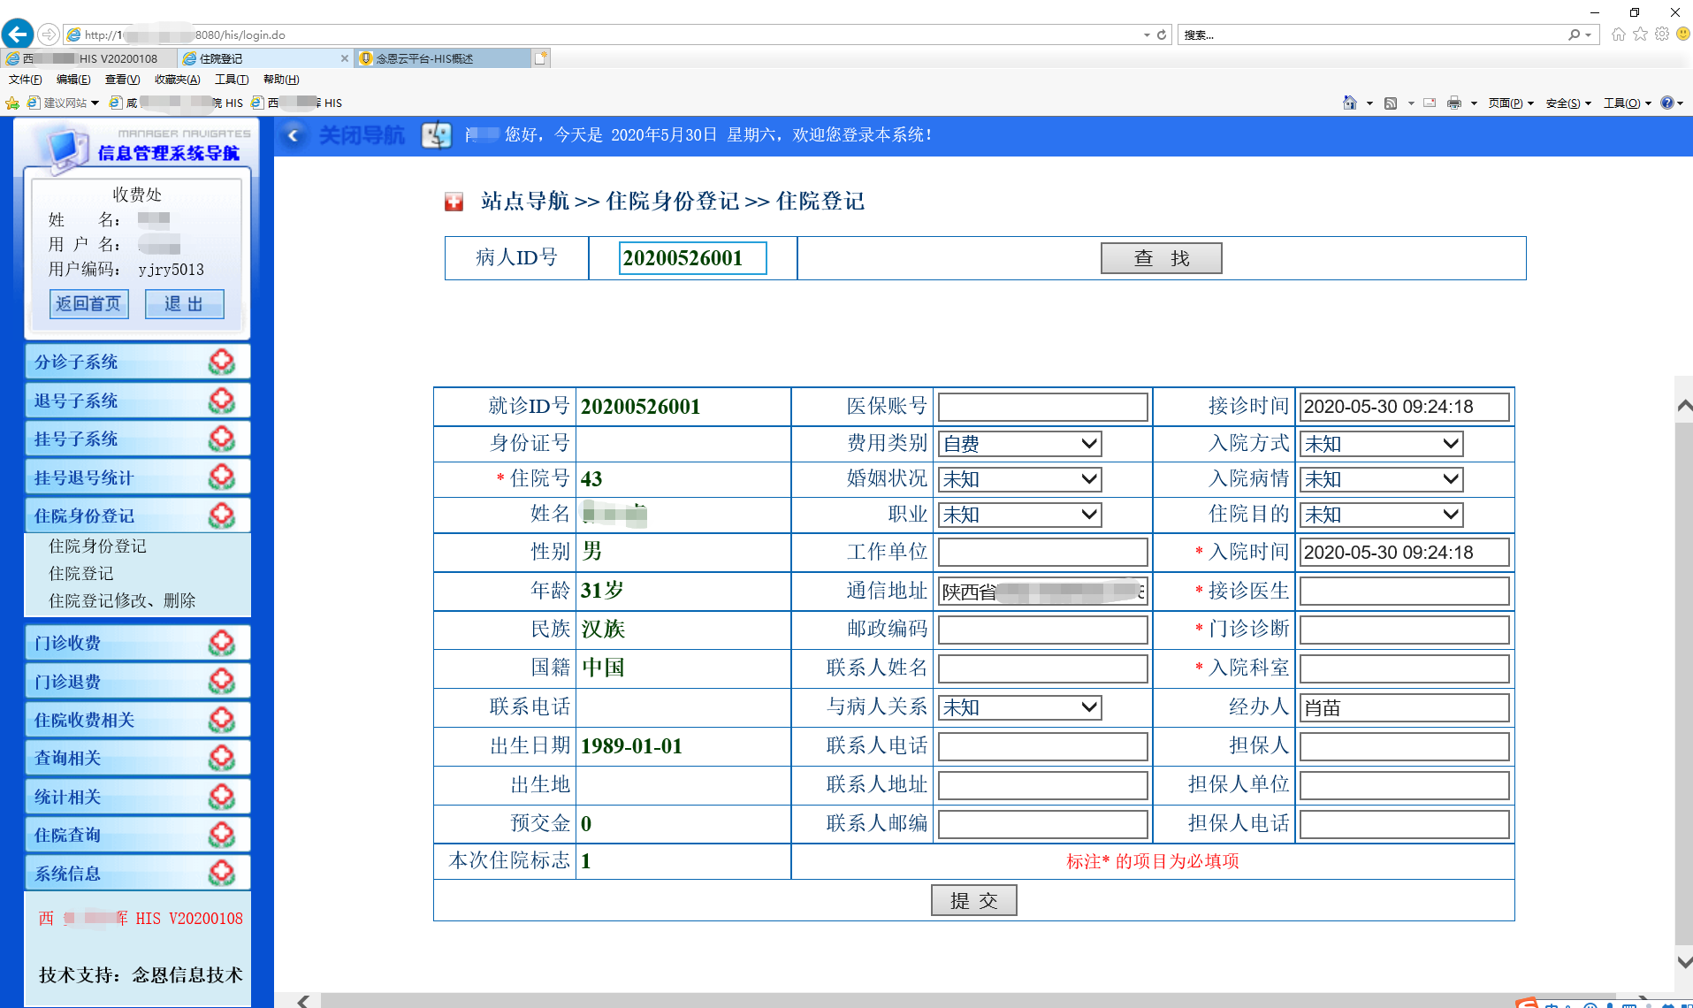Open the 入院方式 dropdown

1381,444
